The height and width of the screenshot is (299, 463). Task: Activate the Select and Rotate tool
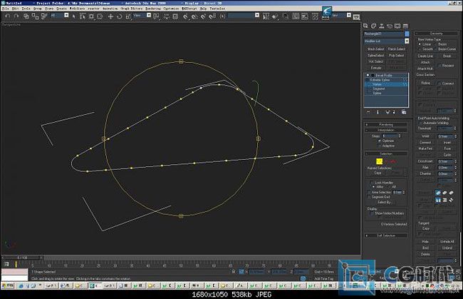[x=119, y=16]
